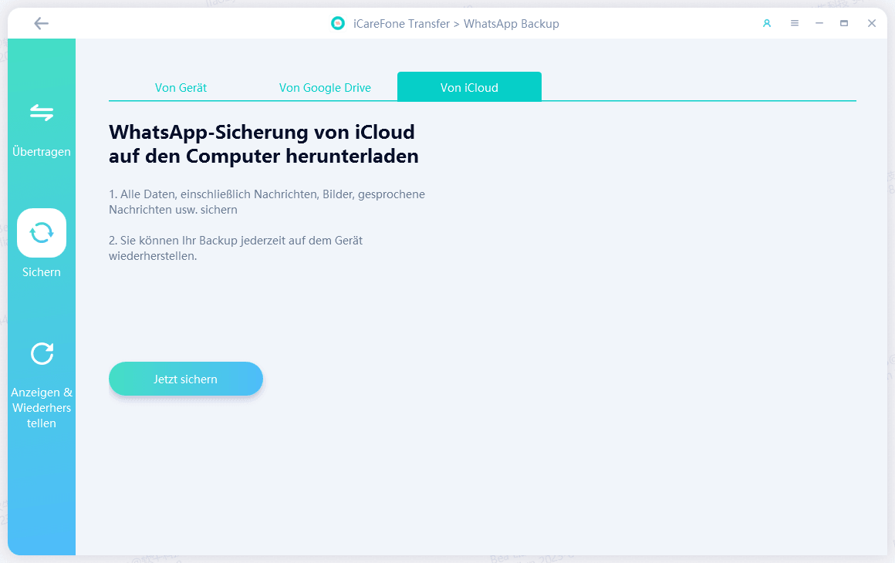Open the hamburger menu icon
Image resolution: width=895 pixels, height=563 pixels.
coord(794,23)
